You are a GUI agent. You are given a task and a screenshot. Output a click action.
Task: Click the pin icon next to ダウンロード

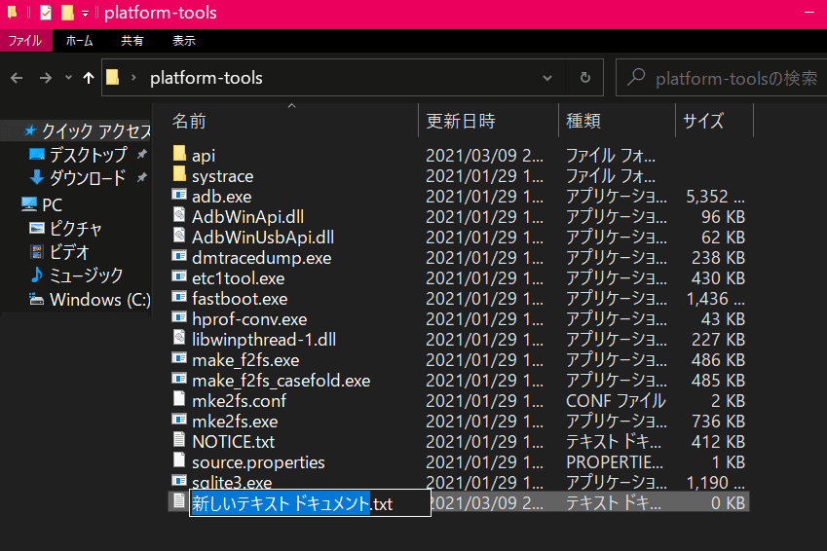[x=142, y=178]
